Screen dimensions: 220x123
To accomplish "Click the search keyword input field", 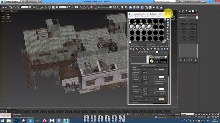I will (165, 1).
